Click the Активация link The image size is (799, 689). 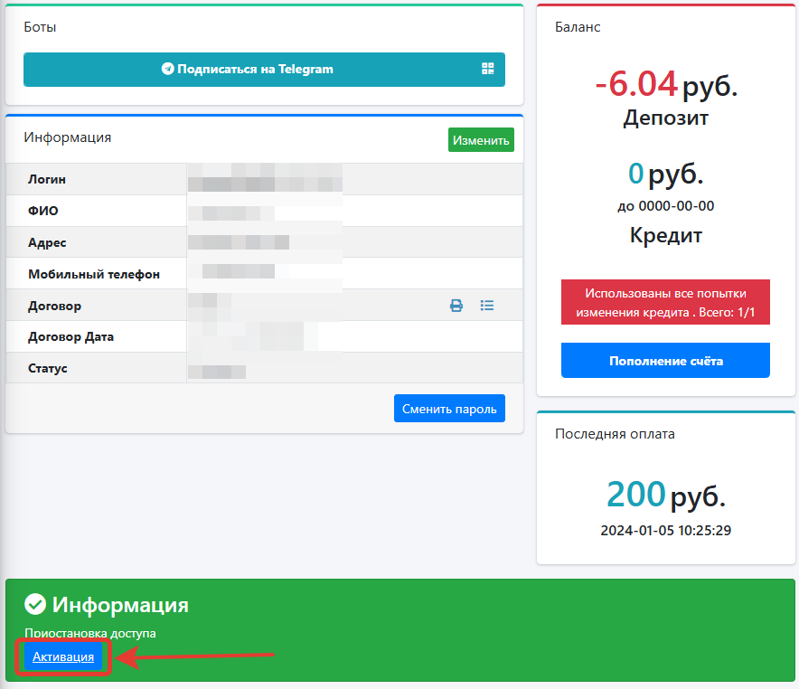tap(63, 656)
